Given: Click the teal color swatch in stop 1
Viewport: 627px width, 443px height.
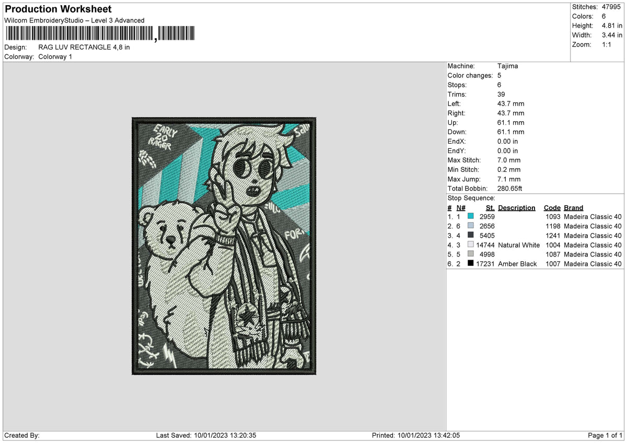Looking at the screenshot, I should [x=471, y=216].
